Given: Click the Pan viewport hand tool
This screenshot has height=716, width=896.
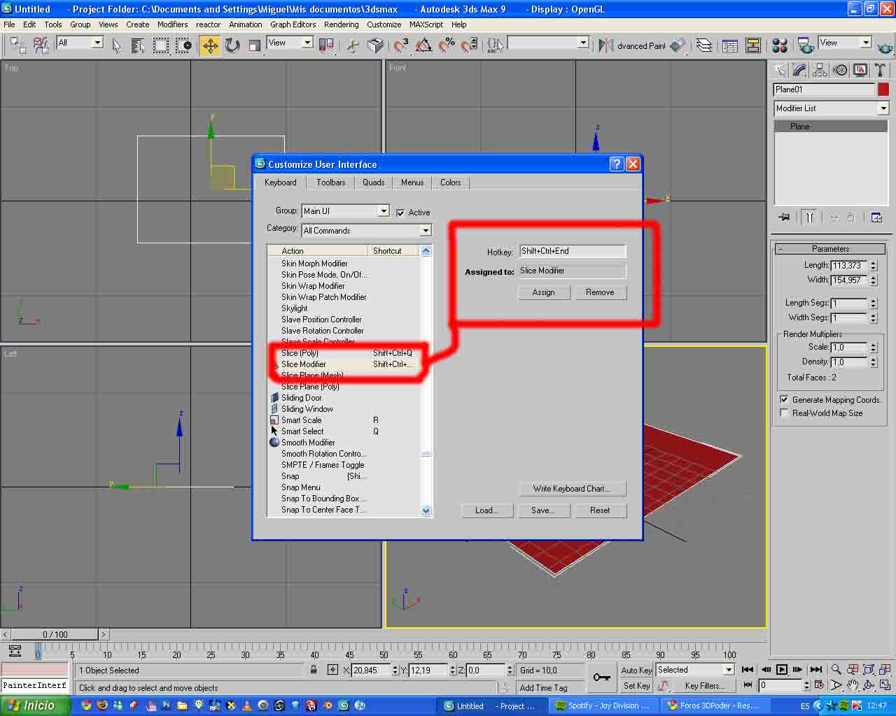Looking at the screenshot, I should 853,685.
